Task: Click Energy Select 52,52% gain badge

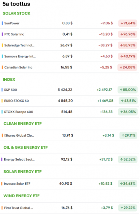Action: pos(128,159)
